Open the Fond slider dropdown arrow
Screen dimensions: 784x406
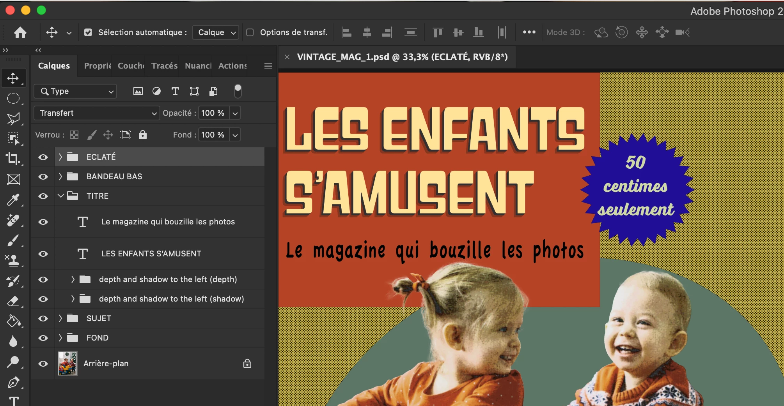point(235,135)
